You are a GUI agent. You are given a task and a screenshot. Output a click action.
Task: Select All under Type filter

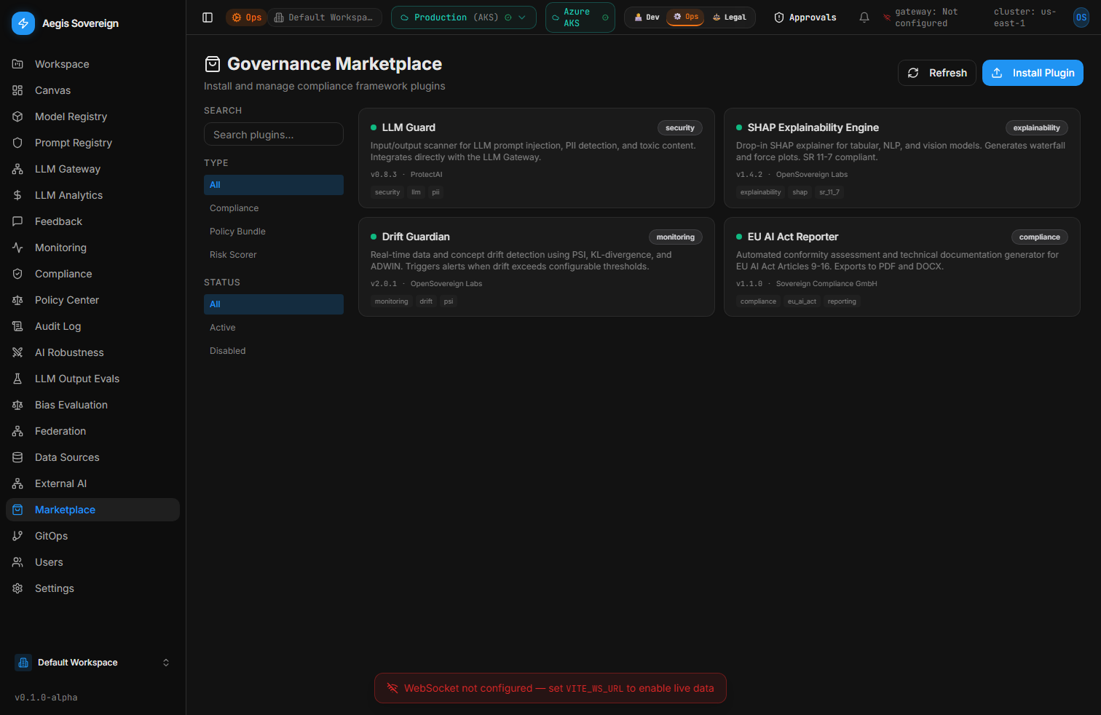[x=274, y=185]
